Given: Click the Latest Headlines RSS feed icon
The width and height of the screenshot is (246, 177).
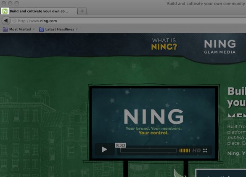Looking at the screenshot, I should 41,29.
